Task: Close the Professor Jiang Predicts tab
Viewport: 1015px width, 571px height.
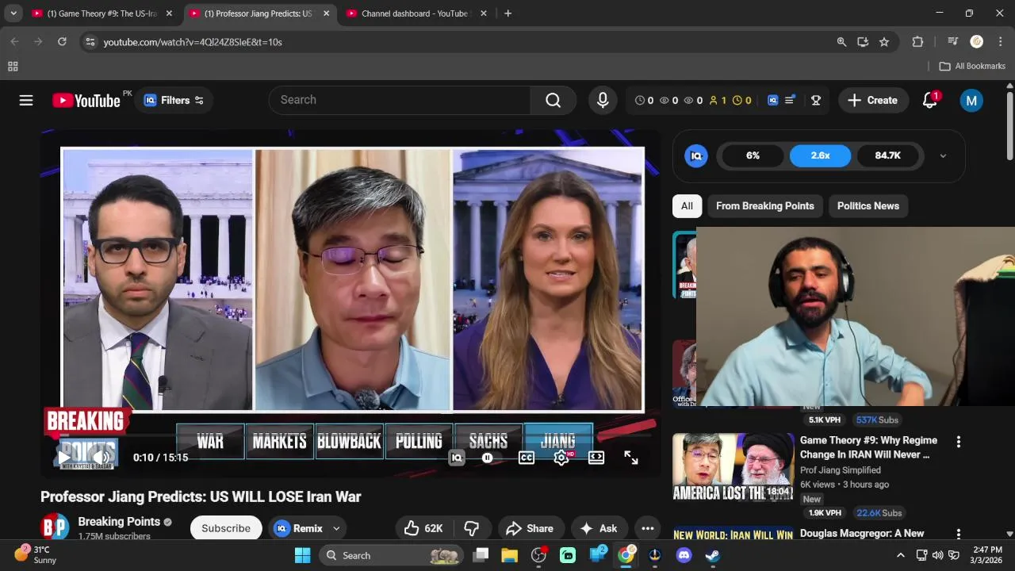Action: click(x=326, y=13)
